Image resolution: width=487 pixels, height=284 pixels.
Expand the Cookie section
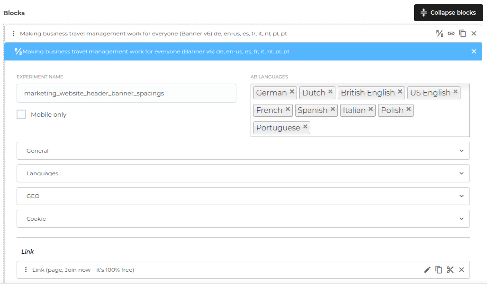point(243,219)
